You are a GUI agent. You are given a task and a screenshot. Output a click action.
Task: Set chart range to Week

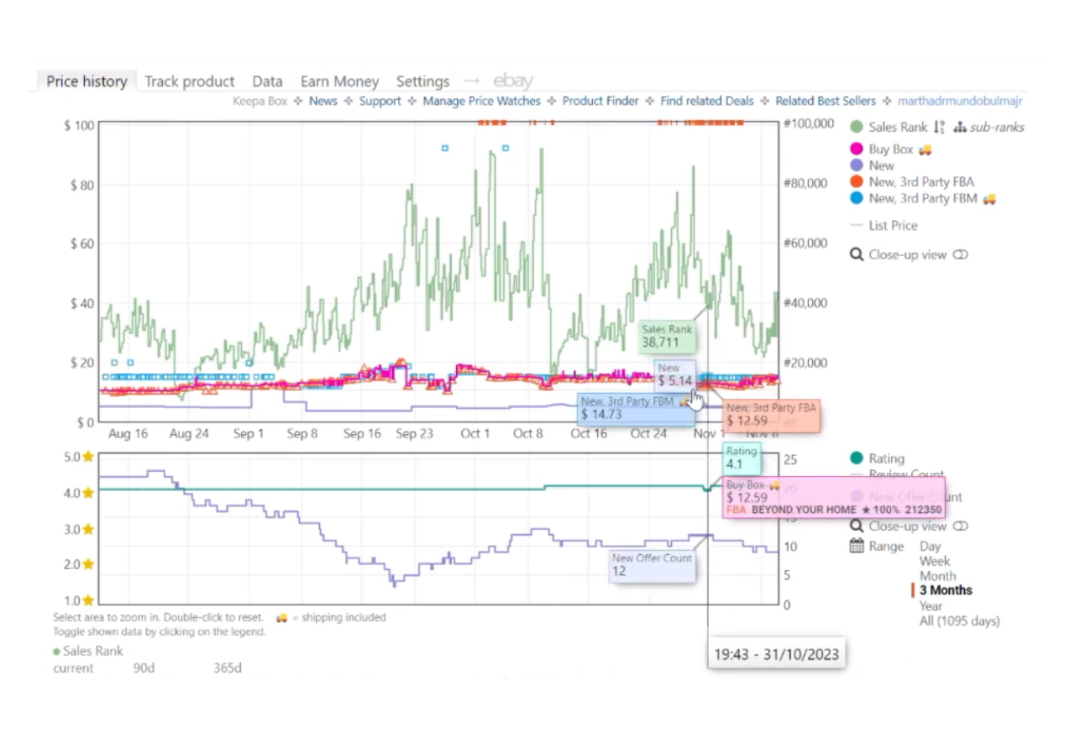coord(935,561)
